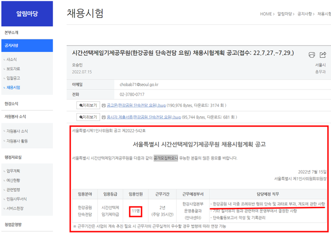Open the 보도자료 submenu
Viewport: 331px width, 233px height.
click(x=13, y=69)
